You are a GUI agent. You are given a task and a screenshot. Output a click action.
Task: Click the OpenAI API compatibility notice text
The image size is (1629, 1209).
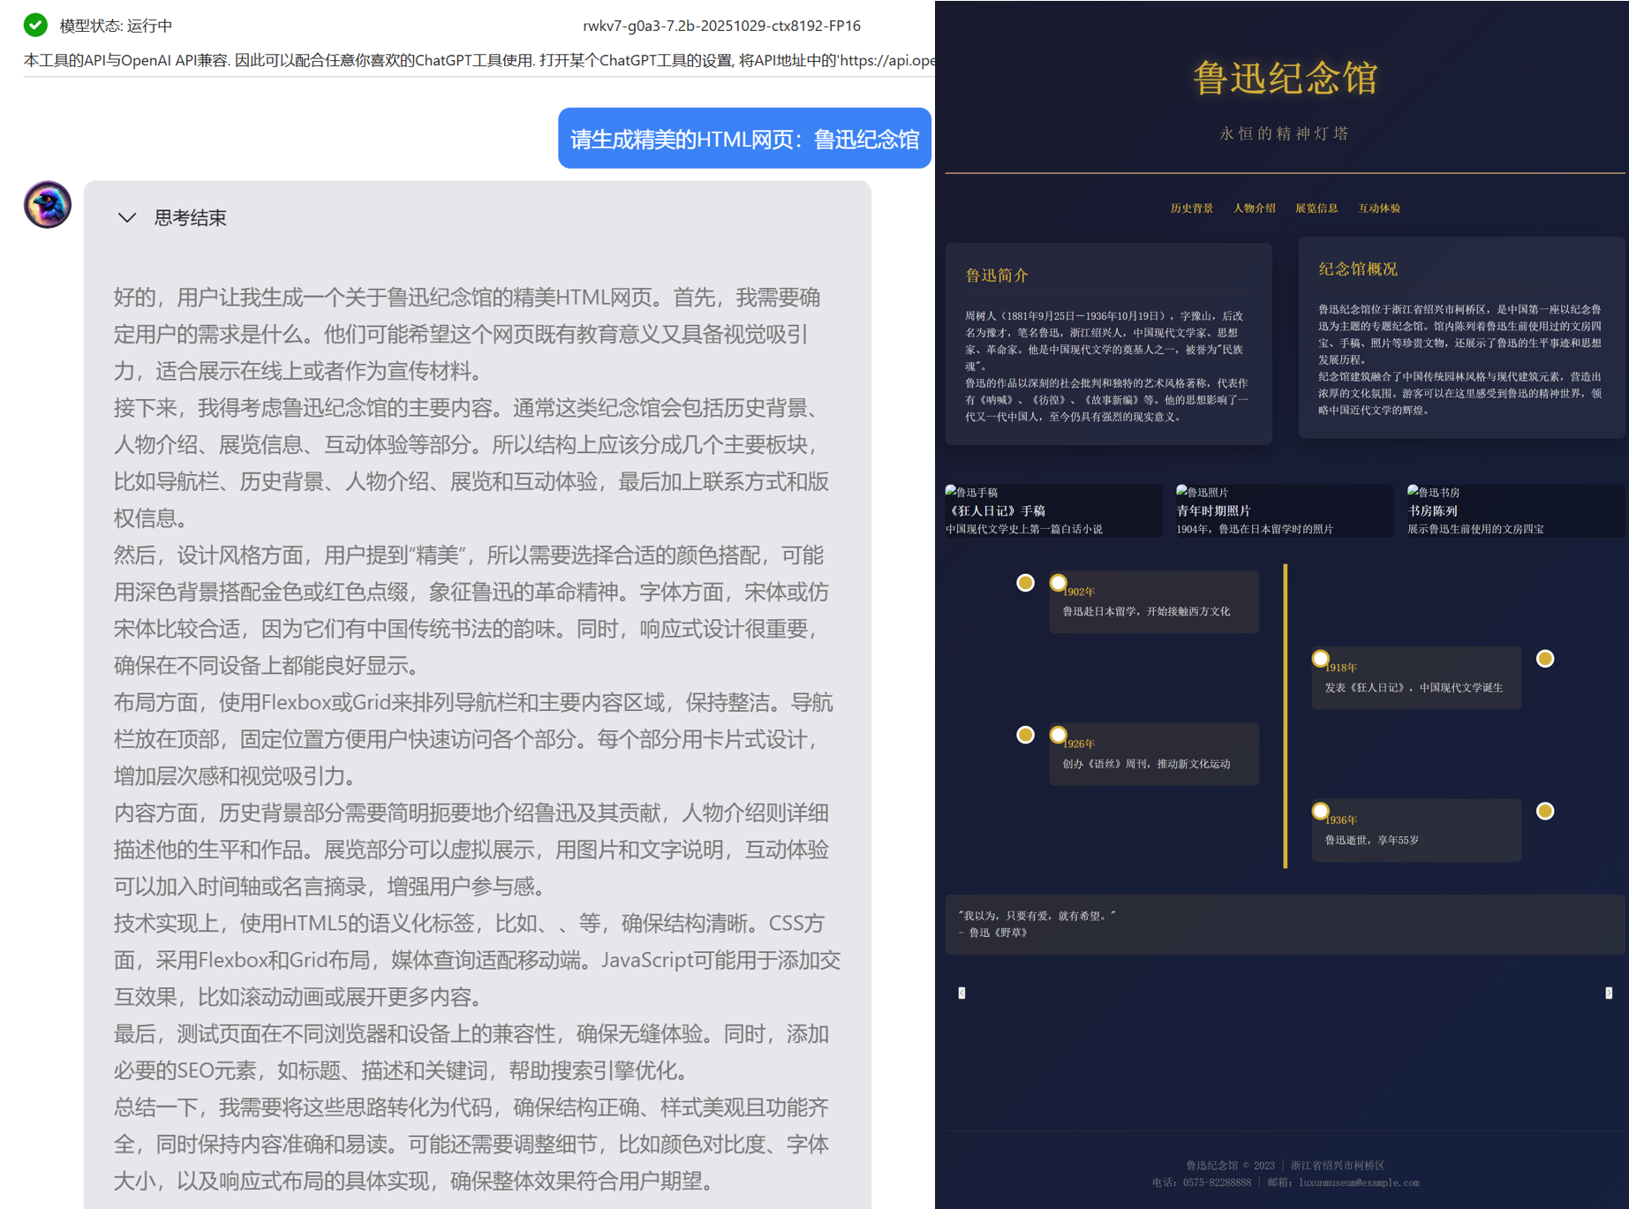pos(479,60)
